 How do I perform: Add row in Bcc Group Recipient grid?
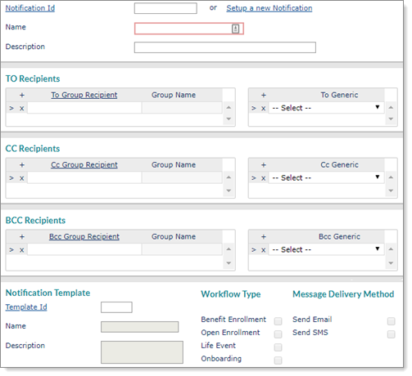point(22,237)
